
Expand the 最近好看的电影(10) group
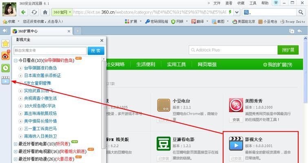click(16, 144)
